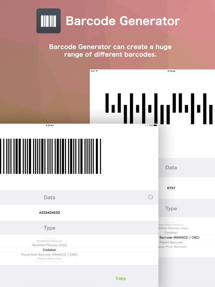Pick Royal Mail Barcode (RM4SCC / CBC) in front picker

coord(49,254)
